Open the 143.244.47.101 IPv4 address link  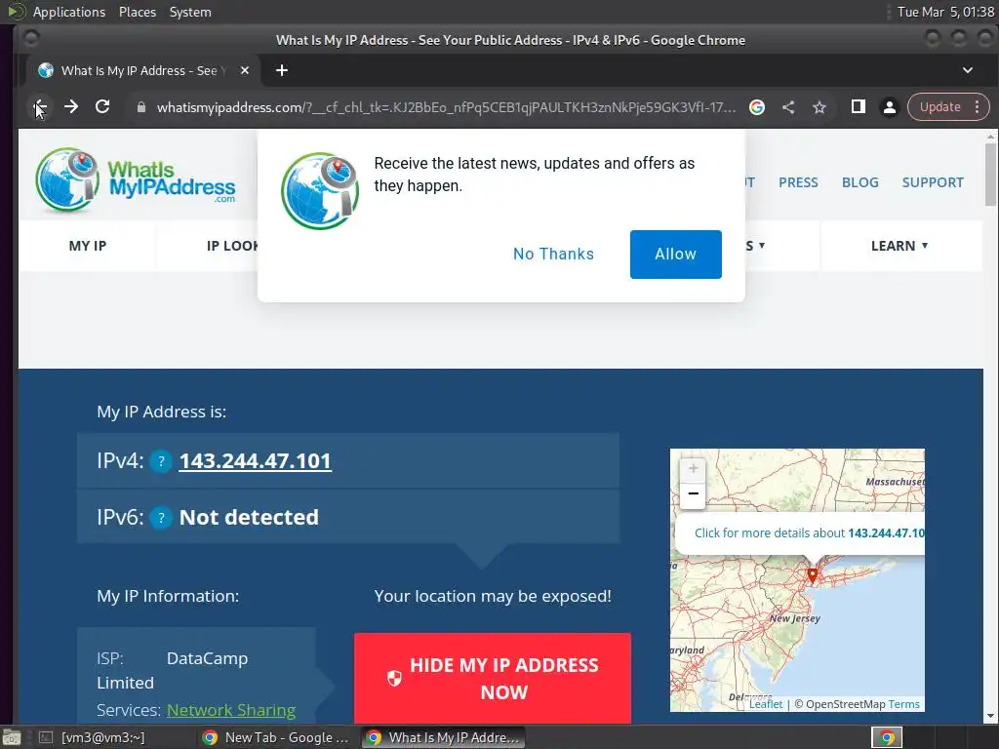click(255, 461)
